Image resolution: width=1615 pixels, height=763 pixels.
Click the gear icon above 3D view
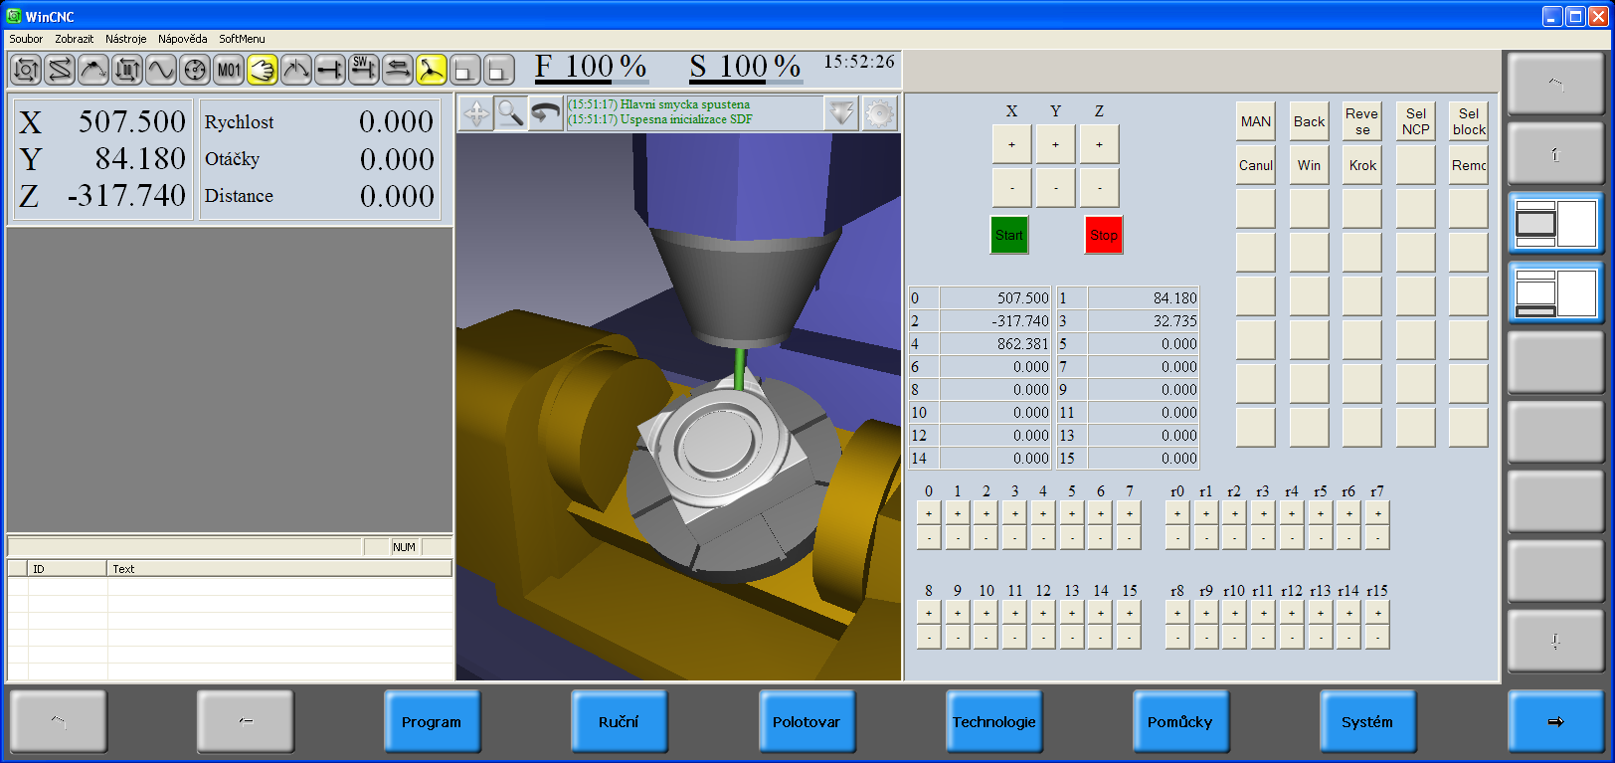pos(879,113)
